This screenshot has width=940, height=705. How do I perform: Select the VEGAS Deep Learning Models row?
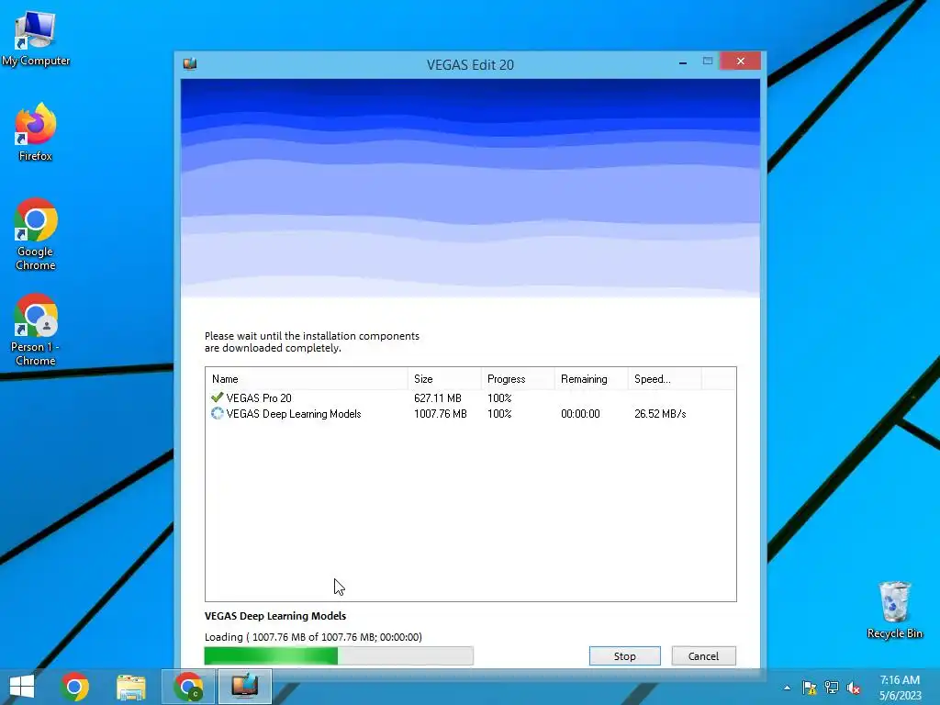pos(471,414)
